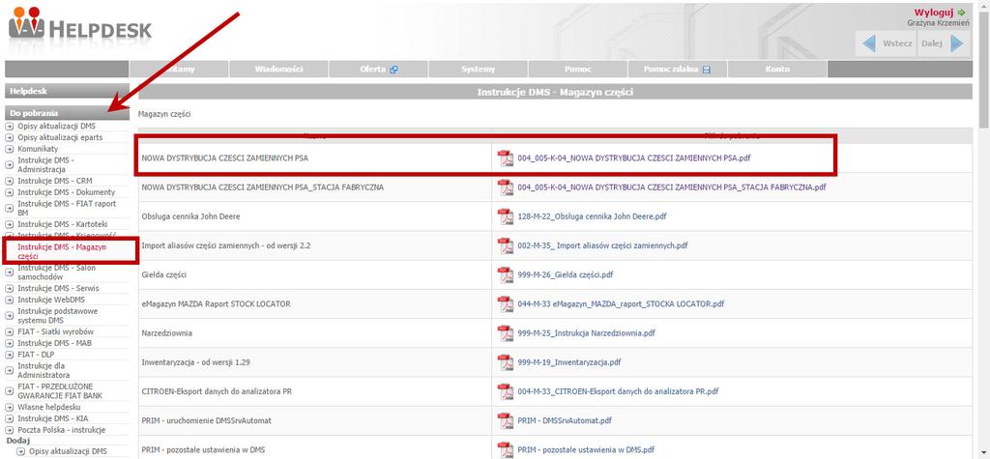Click arrow icon beside Instrukcje DMS - Kartoteki
Screen dimensions: 990x459
[x=10, y=224]
